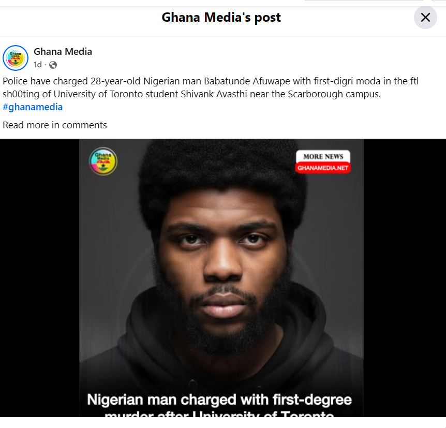The image size is (446, 428).
Task: Open the Ghana Media profile picture
Action: tap(16, 58)
